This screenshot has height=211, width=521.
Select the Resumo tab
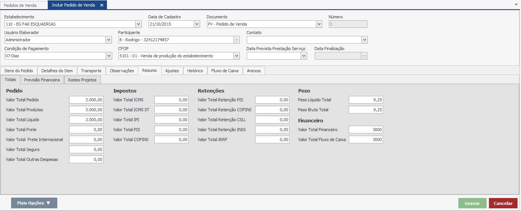[x=149, y=70]
